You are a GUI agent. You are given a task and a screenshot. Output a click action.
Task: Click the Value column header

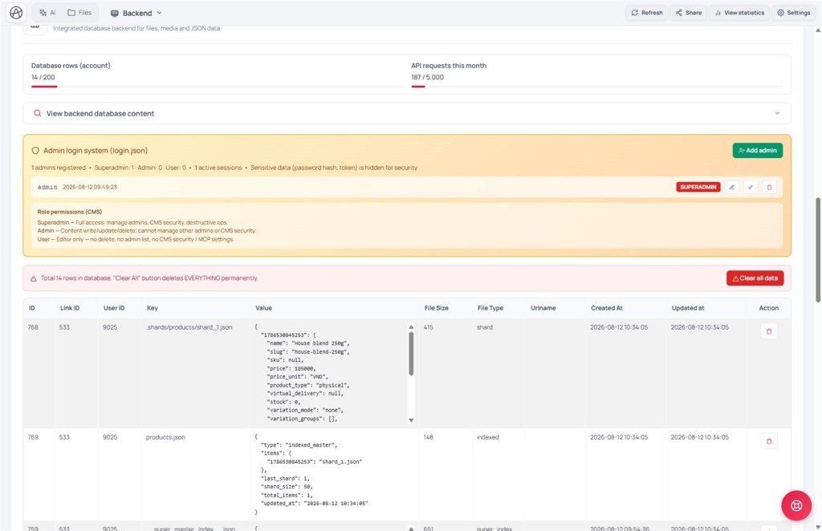coord(263,308)
